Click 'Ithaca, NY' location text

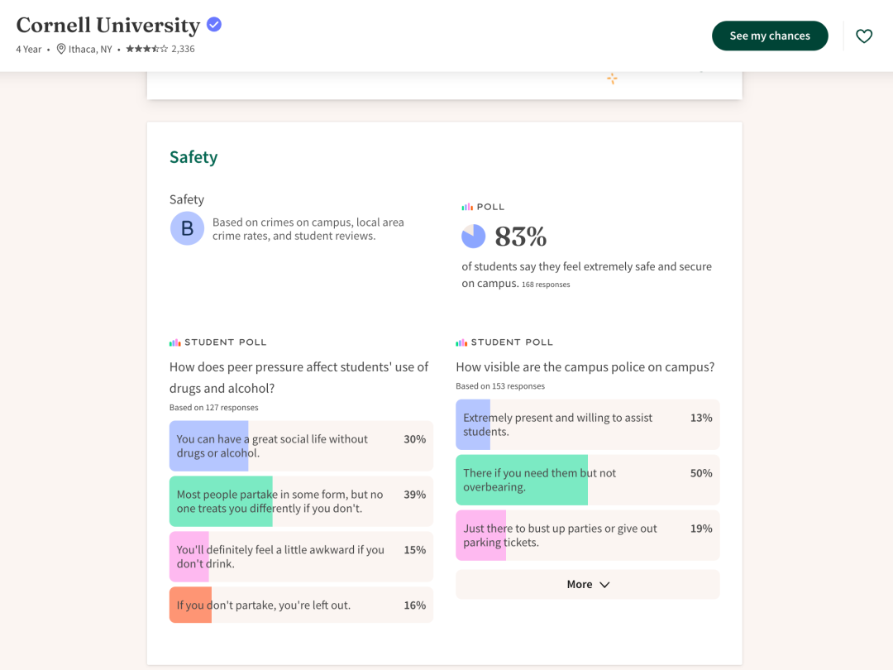click(91, 49)
